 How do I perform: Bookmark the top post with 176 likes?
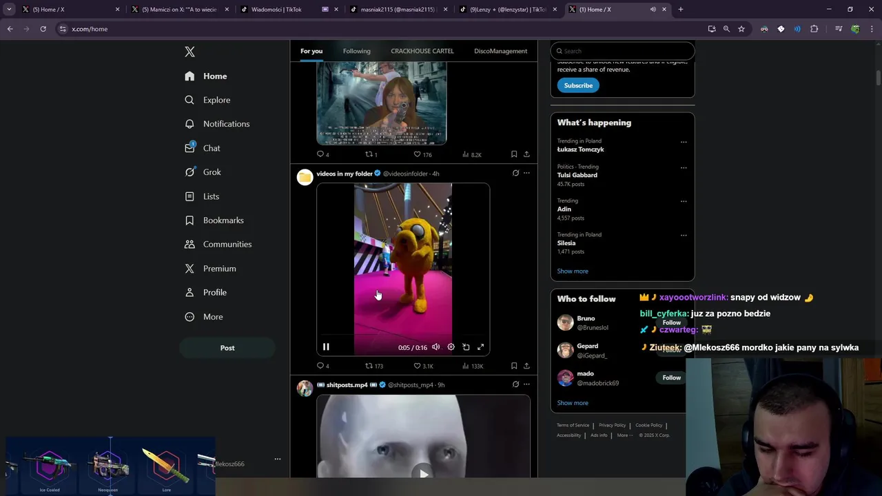point(514,154)
